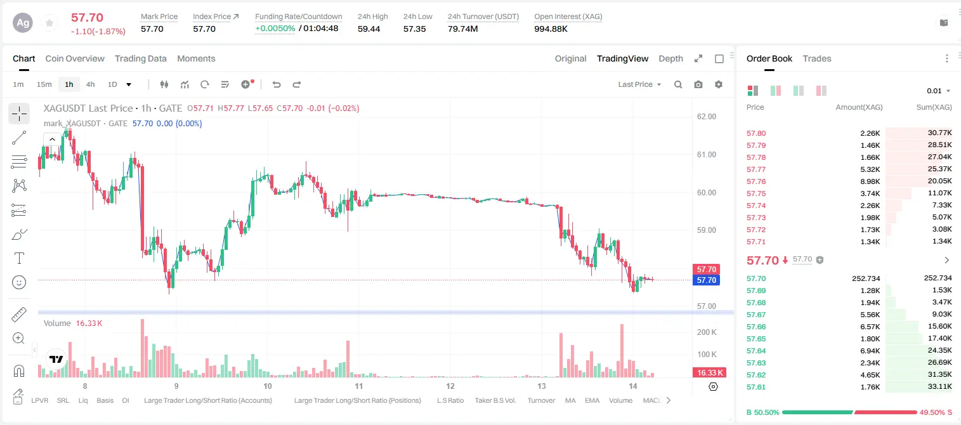
Task: Click the buy/sell ratio bar
Action: click(x=849, y=412)
